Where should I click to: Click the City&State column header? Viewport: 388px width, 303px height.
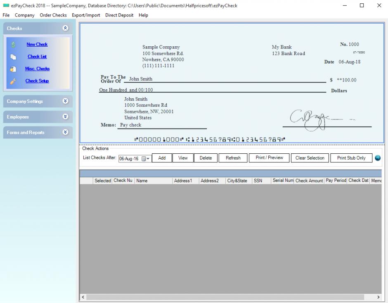239,181
